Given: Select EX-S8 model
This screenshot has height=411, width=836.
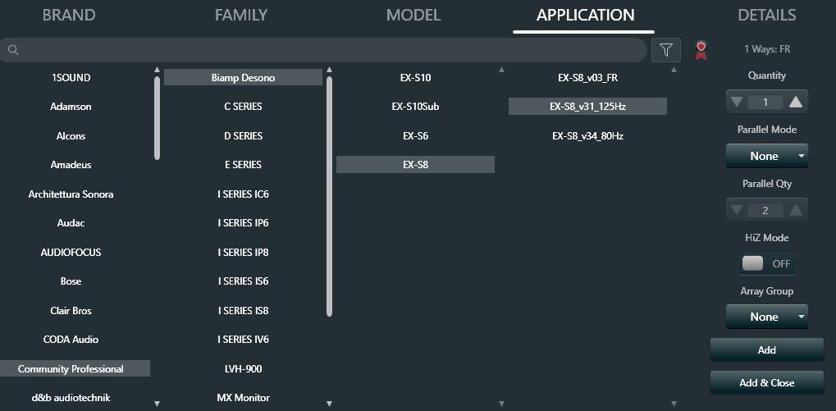Looking at the screenshot, I should pyautogui.click(x=415, y=165).
